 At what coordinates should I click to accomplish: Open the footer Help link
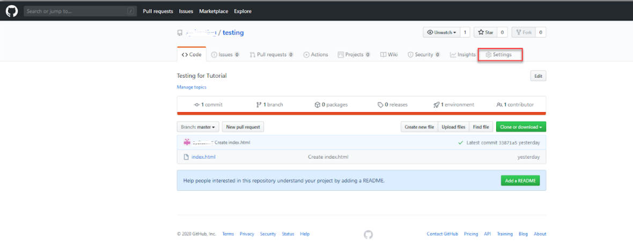pos(305,234)
